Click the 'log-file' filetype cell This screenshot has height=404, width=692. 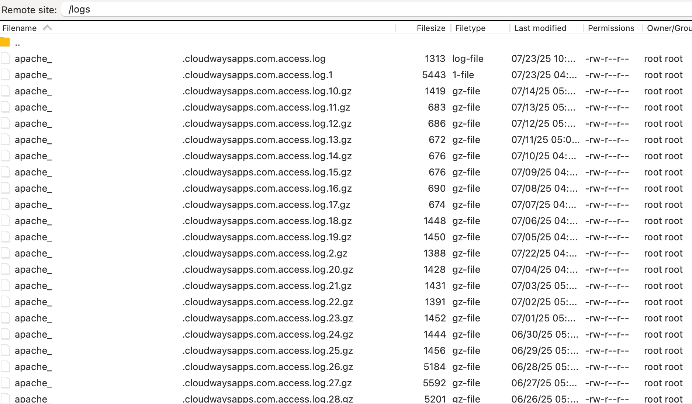468,59
